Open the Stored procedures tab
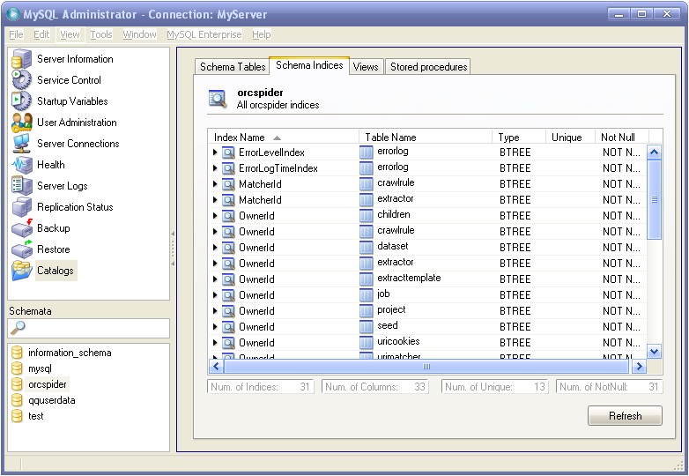 428,67
